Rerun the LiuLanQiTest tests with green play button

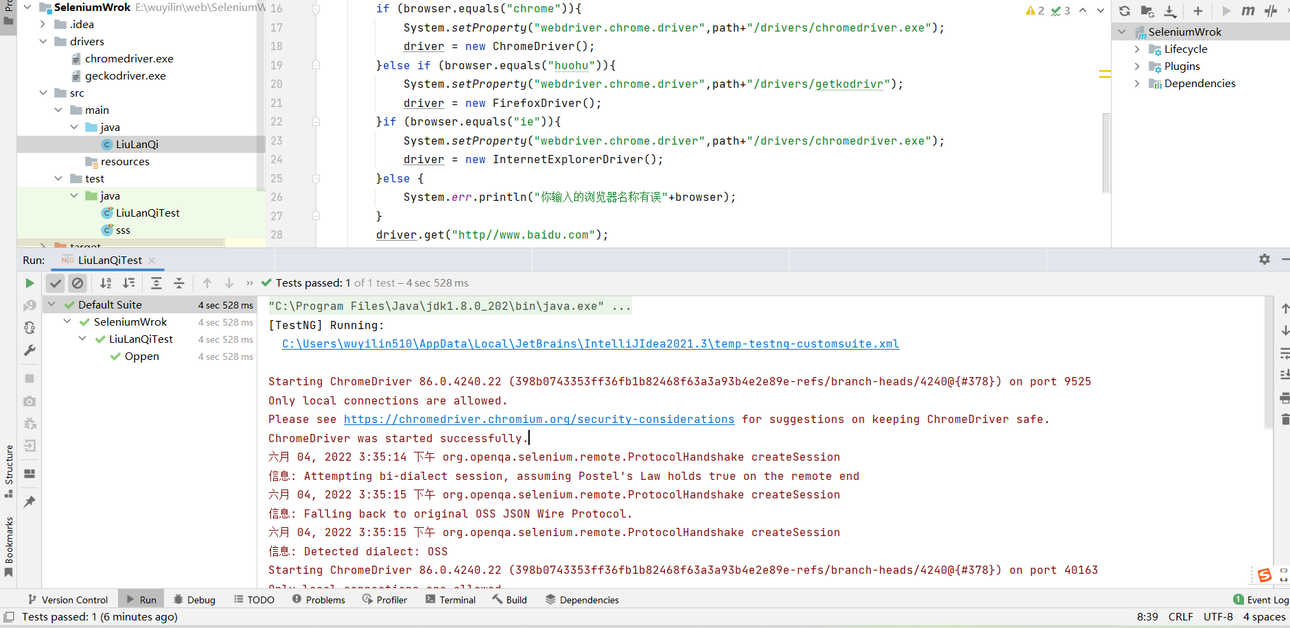click(30, 283)
